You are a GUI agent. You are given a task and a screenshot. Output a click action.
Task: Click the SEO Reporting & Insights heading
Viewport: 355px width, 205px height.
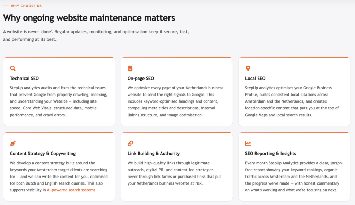point(270,154)
